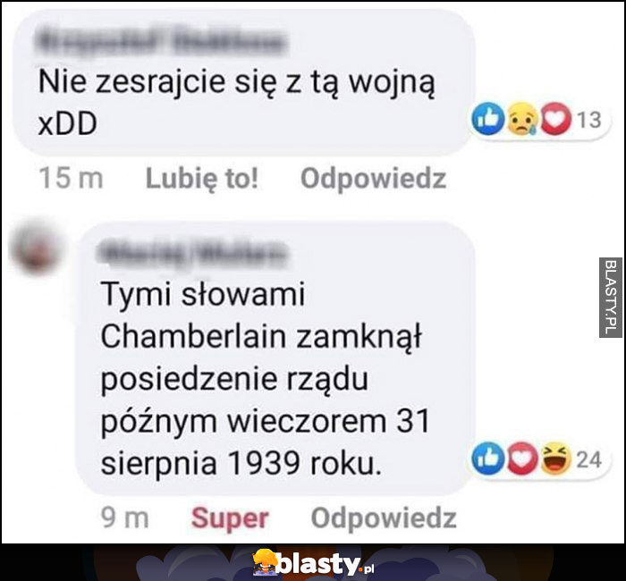626x581 pixels.
Task: Click the thumbs-up reaction on Chamberlain reply
Action: 488,459
